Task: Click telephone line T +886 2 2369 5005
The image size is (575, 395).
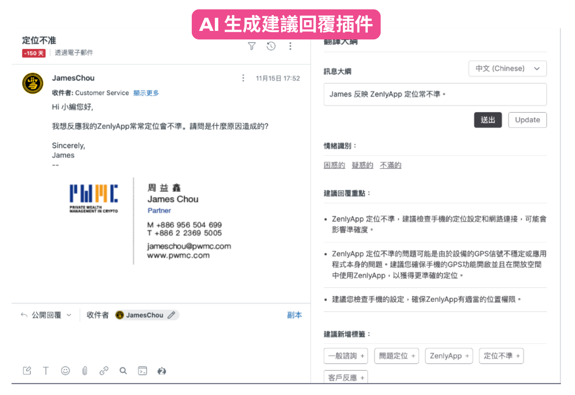Action: point(185,233)
